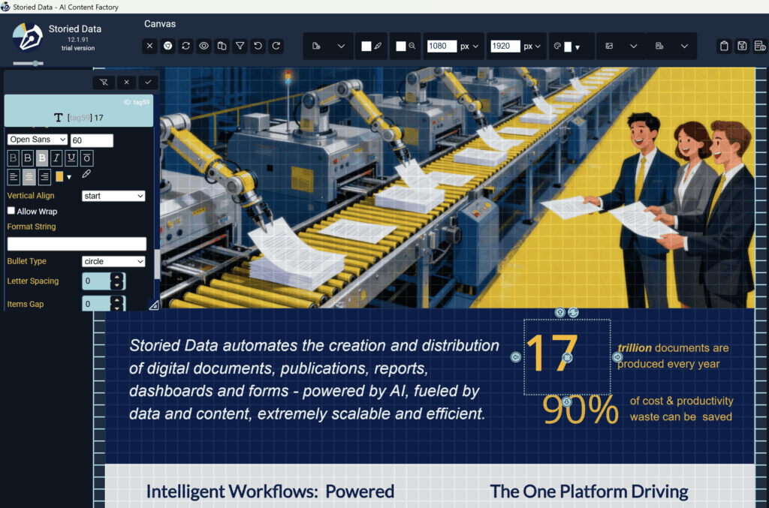Select the eyedropper color picker in the text panel

[86, 174]
